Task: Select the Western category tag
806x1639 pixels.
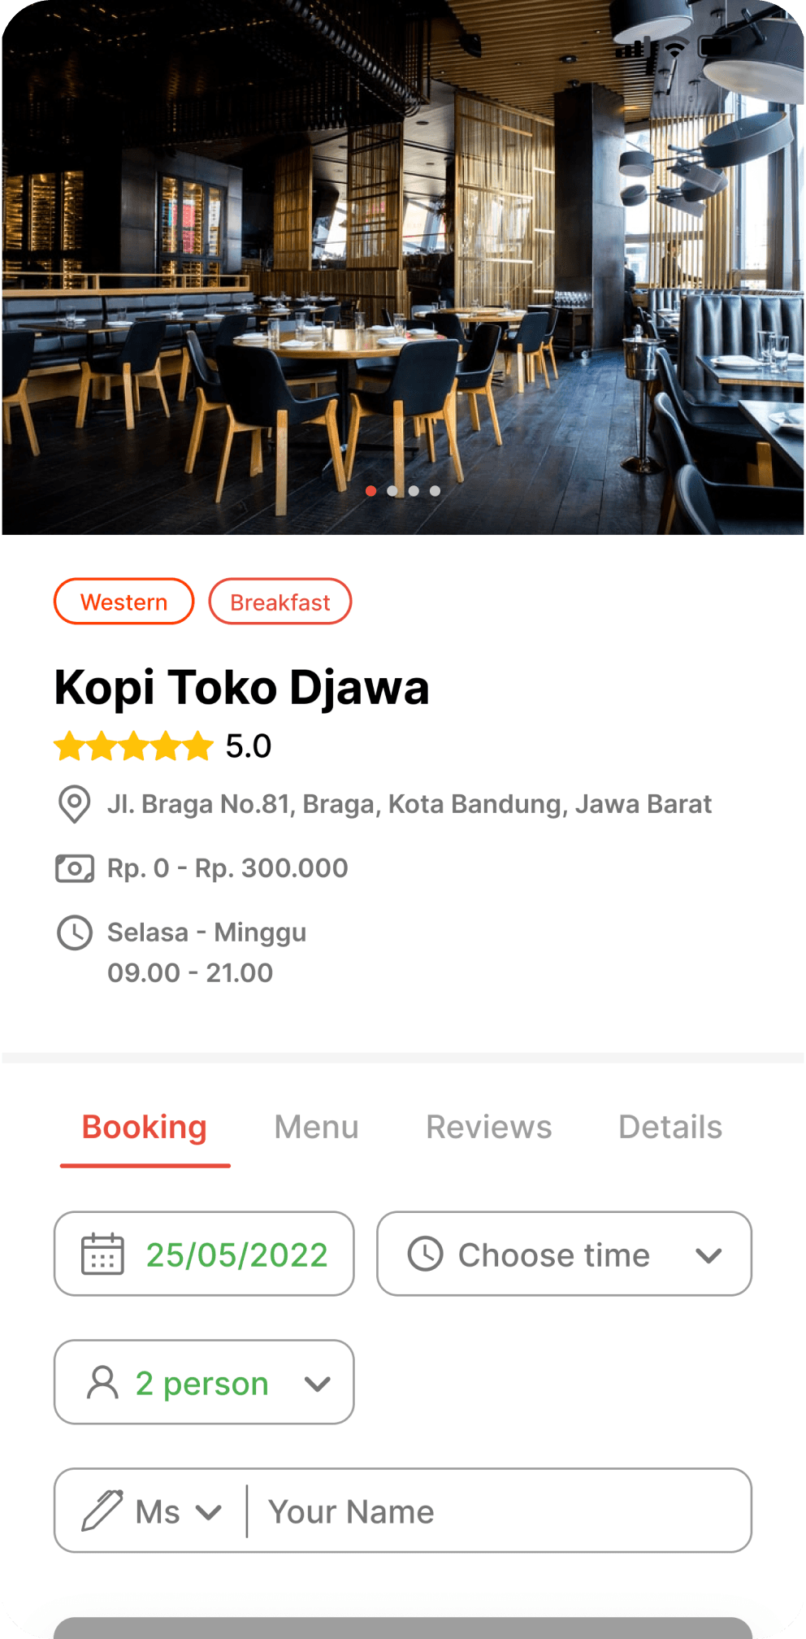Action: coord(123,602)
